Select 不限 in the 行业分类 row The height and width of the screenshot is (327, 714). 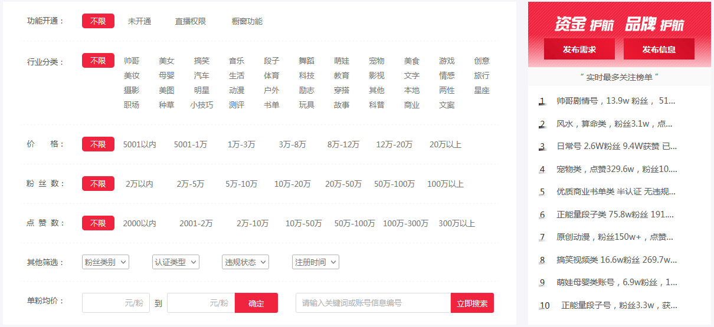pyautogui.click(x=98, y=61)
